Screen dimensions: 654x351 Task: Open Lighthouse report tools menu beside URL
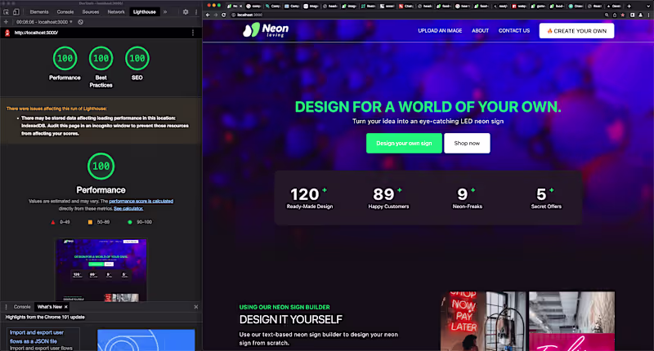(193, 33)
